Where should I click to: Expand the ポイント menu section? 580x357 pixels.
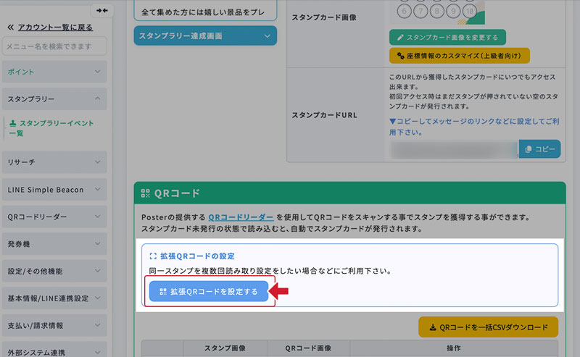coord(54,72)
